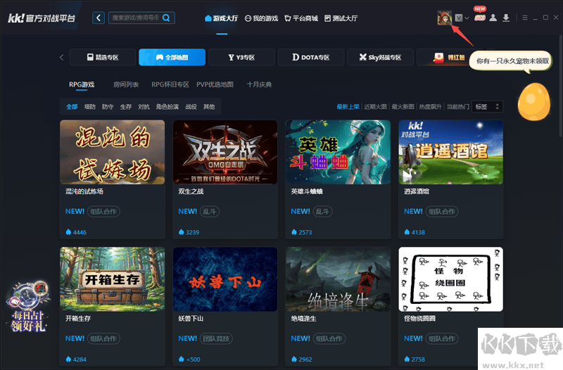Image resolution: width=563 pixels, height=370 pixels.
Task: Select the 塔防 category filter
Action: [90, 107]
